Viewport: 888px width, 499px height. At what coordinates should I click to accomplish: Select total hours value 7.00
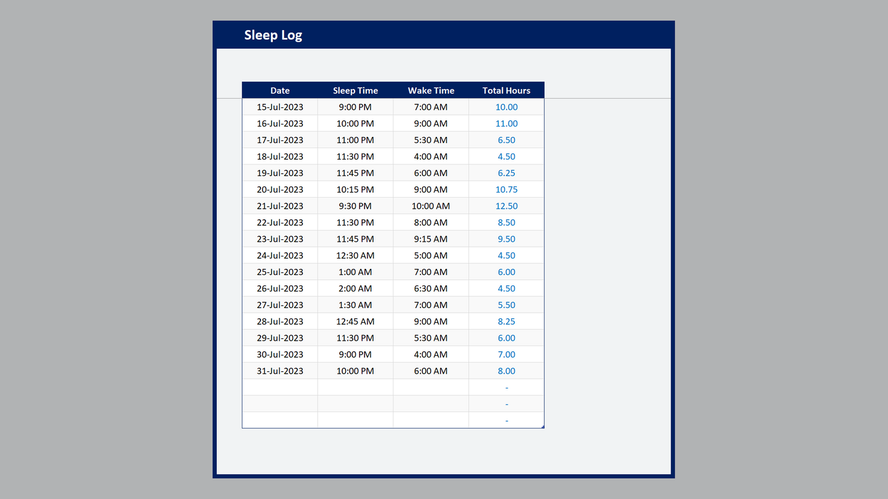(506, 355)
